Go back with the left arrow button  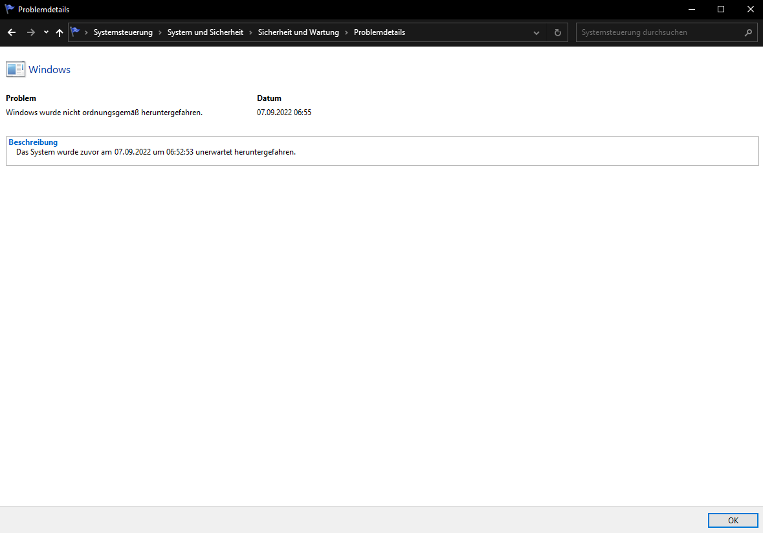point(12,32)
